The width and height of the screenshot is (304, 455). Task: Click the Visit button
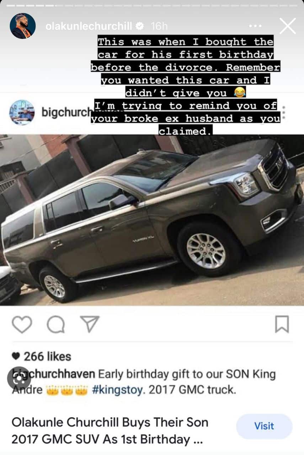(264, 426)
